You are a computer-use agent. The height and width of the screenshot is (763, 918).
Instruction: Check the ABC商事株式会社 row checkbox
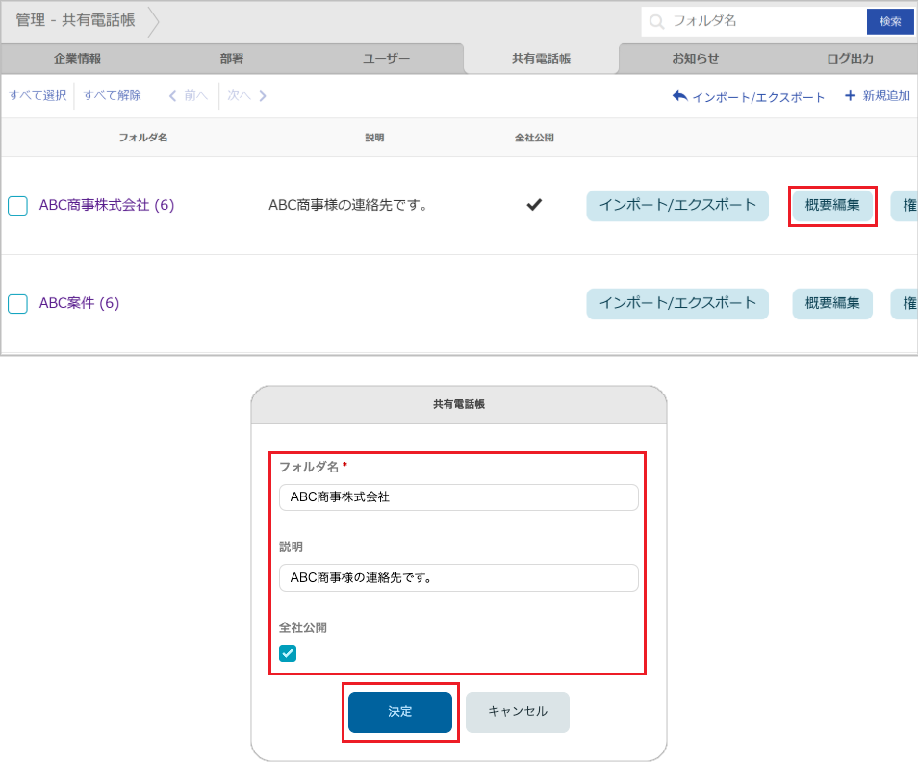(17, 205)
